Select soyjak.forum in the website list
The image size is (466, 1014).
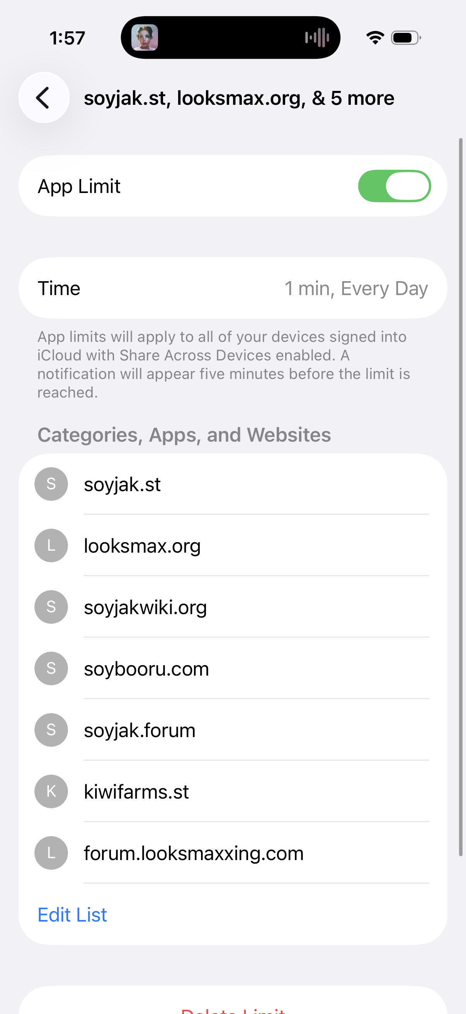[x=139, y=730]
